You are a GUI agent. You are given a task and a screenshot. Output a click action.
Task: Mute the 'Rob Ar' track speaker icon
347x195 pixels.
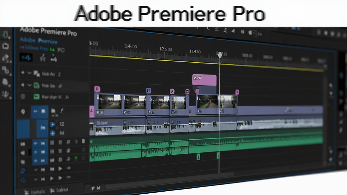(22, 72)
